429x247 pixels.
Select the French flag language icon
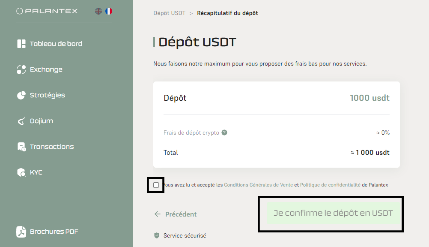click(109, 11)
